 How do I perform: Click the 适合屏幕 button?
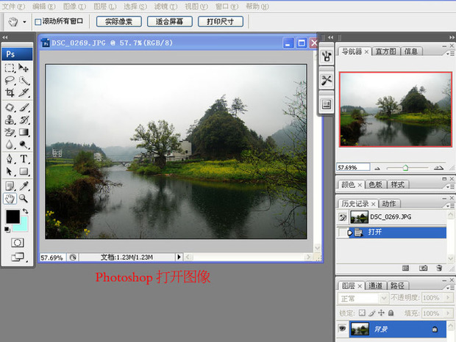click(x=170, y=22)
